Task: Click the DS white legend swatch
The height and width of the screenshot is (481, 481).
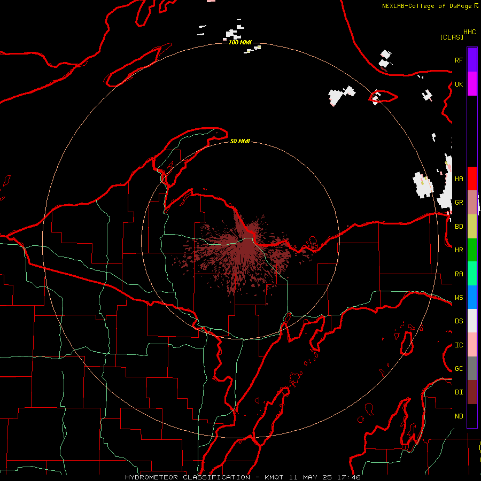Action: coord(472,321)
